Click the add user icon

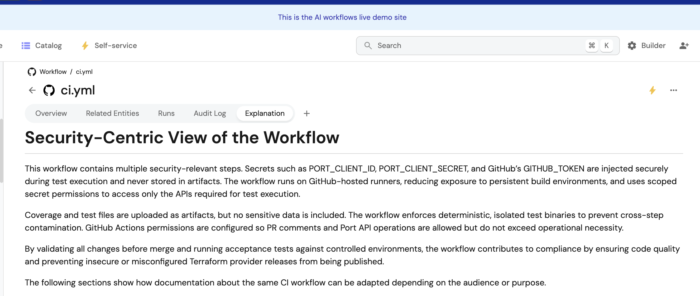[684, 46]
